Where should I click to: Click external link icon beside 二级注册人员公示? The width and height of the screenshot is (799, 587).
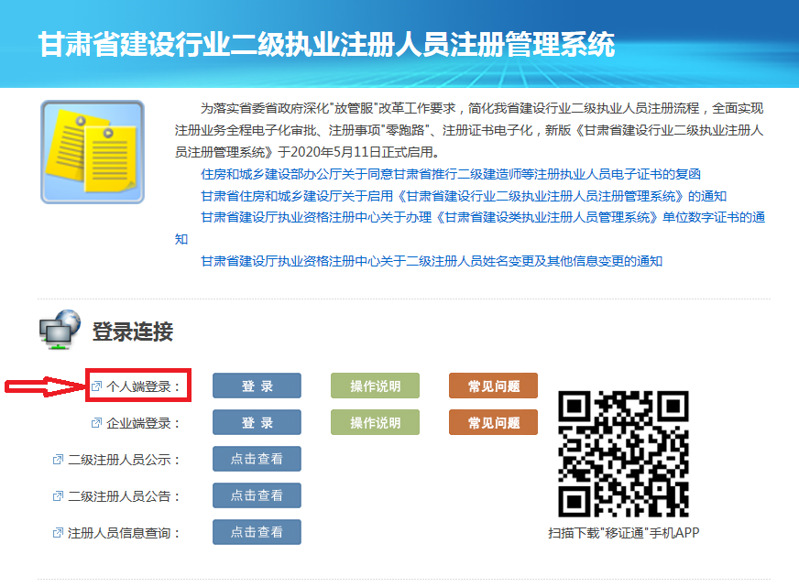pyautogui.click(x=58, y=460)
